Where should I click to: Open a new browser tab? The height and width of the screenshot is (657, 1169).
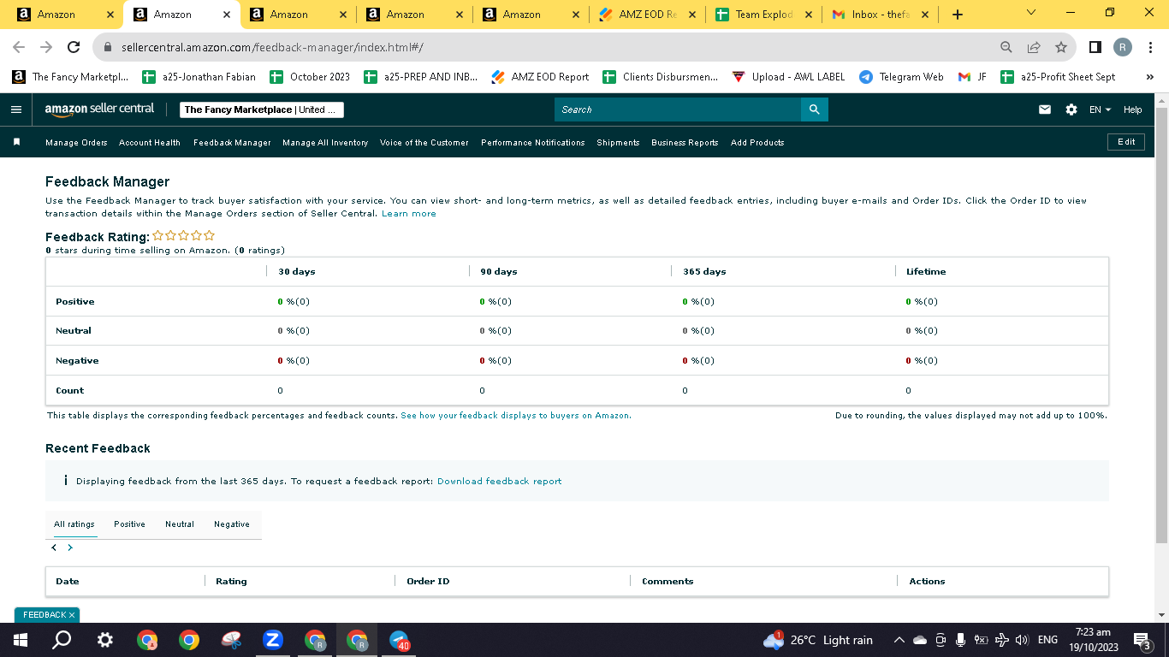point(958,15)
